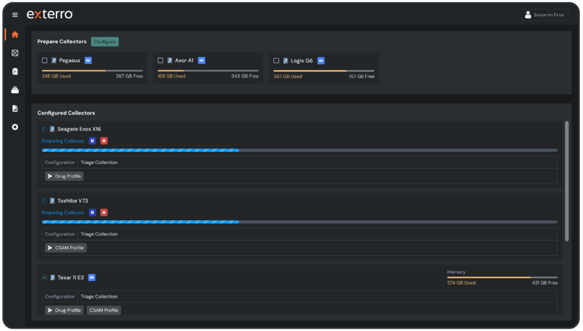Click the Seagate Exos X16 progress bar
This screenshot has width=583, height=331.
tap(300, 150)
